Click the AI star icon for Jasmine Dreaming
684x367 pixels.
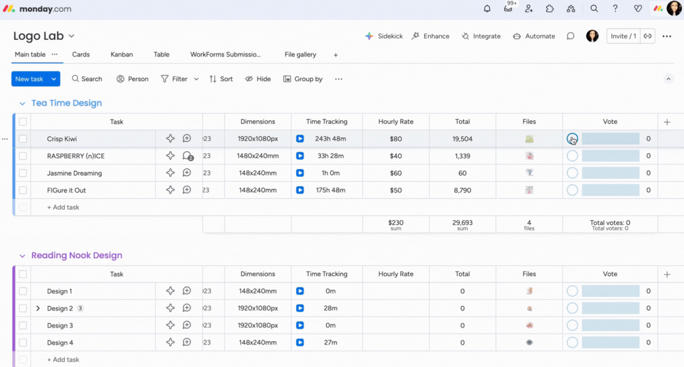point(170,173)
